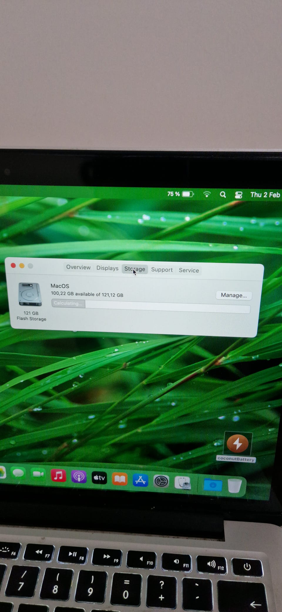
Task: Launch the Podcasts app
Action: coord(79,477)
